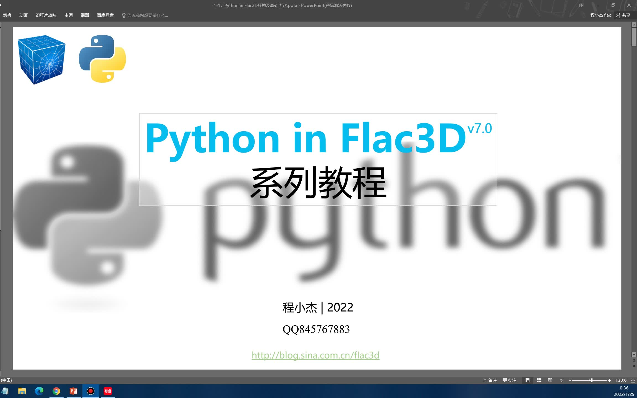The width and height of the screenshot is (637, 398).
Task: Launch Chrome from the taskbar
Action: [x=56, y=391]
